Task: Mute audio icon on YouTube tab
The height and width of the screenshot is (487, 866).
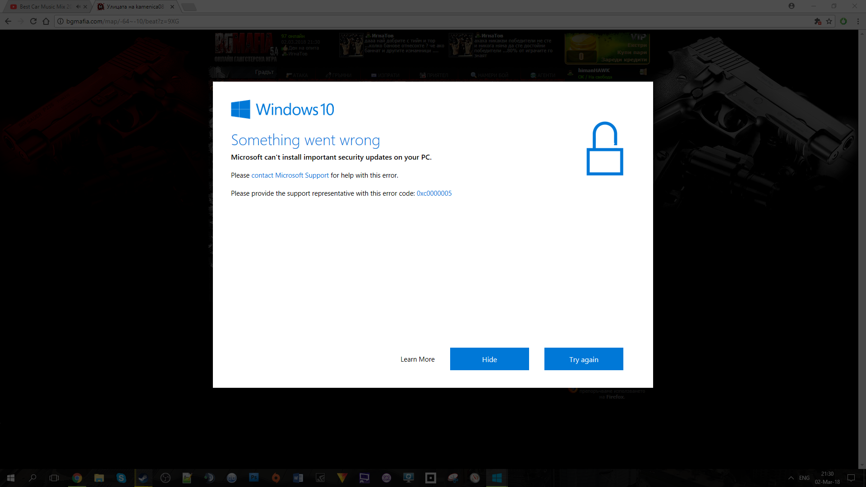Action: pyautogui.click(x=78, y=7)
